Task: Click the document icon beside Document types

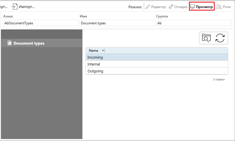Action: tap(10, 43)
